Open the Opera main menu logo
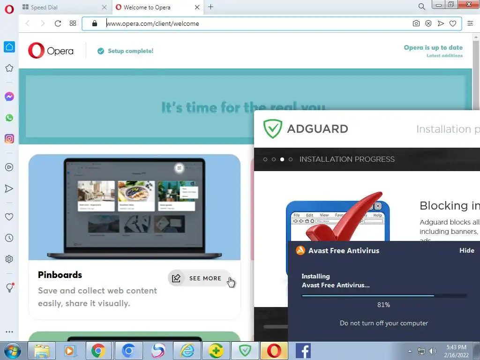Viewport: 480px width, 360px height. 9,9
